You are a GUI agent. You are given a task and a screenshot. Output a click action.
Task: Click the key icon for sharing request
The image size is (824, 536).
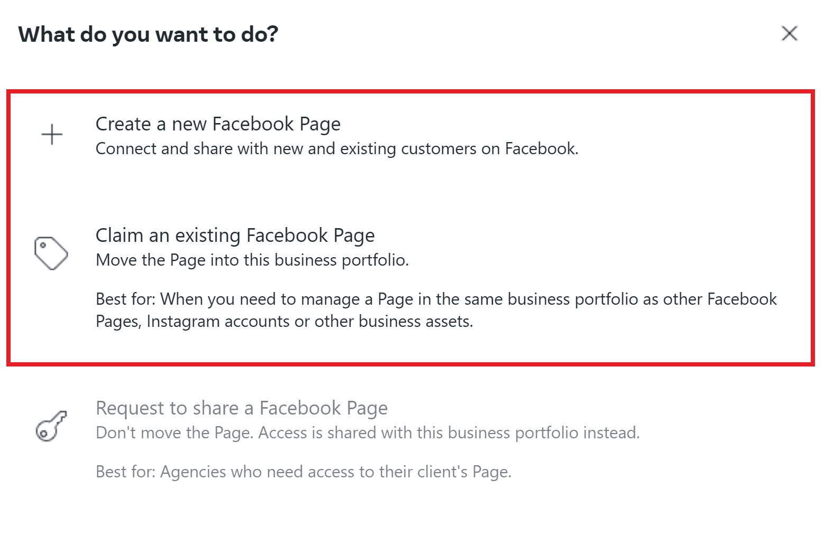51,426
